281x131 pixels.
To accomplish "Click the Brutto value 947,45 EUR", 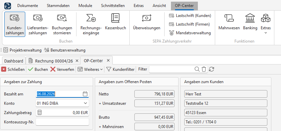I will (x=154, y=117).
